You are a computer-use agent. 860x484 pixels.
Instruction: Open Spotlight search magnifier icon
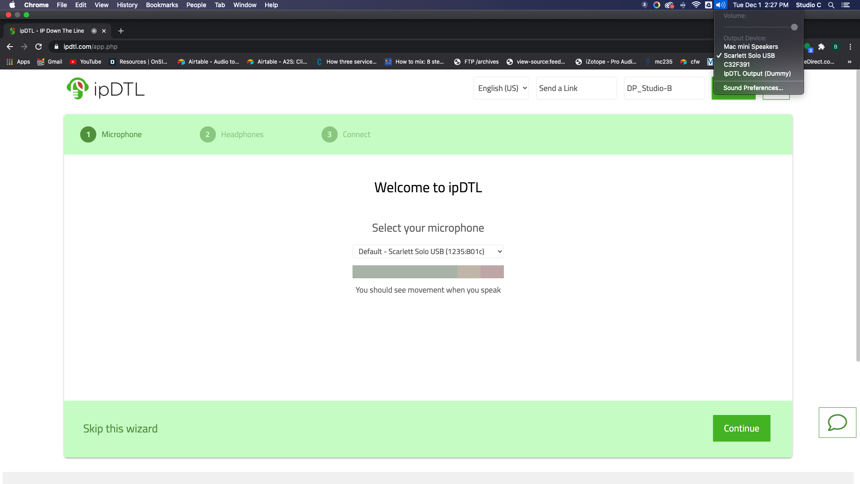click(831, 5)
